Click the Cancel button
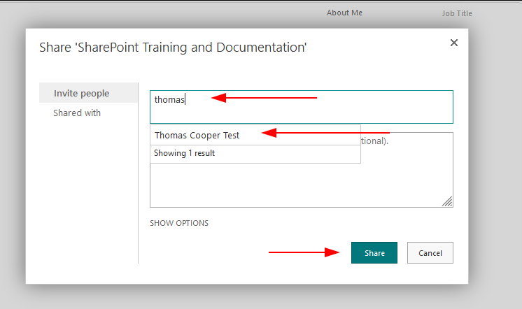 (430, 253)
